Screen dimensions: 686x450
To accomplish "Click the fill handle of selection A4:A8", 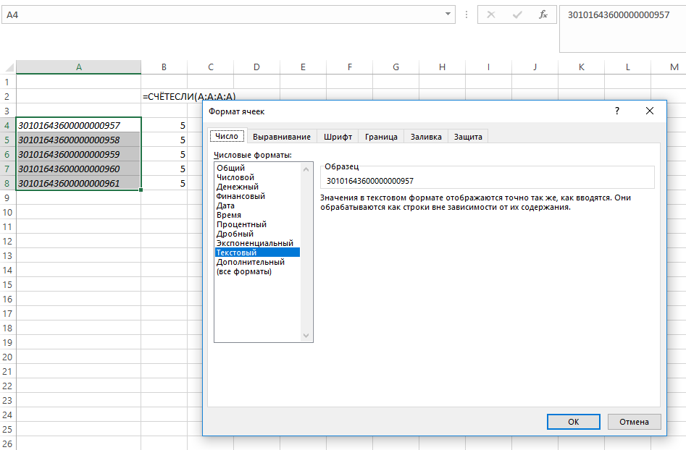I will point(141,190).
